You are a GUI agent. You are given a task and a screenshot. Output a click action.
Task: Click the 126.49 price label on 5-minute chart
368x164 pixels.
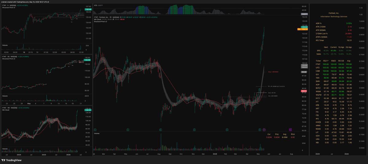[88, 9]
